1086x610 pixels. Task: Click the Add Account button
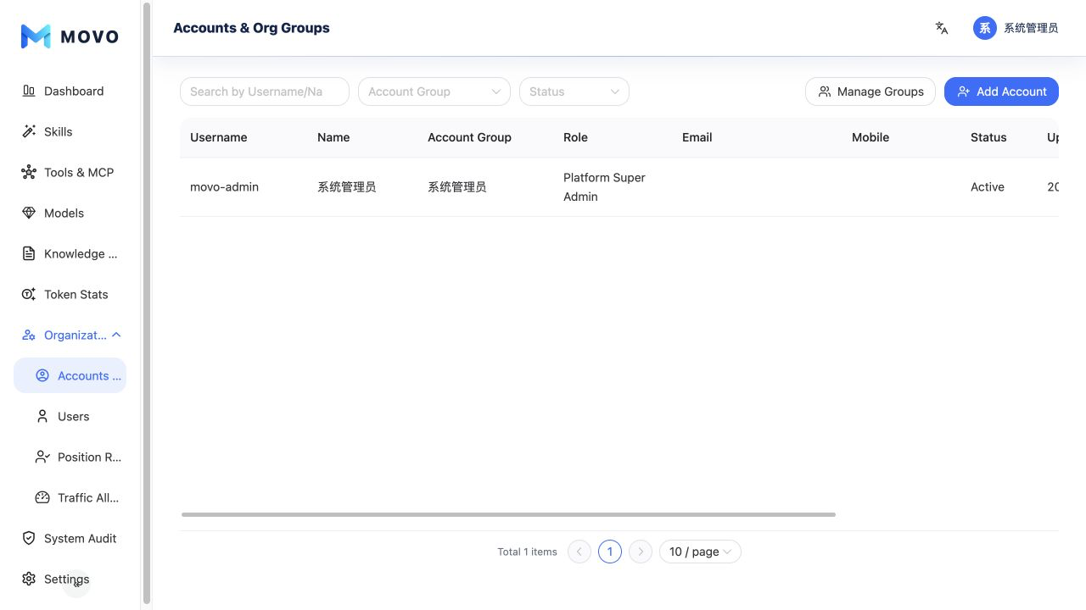(x=1001, y=91)
